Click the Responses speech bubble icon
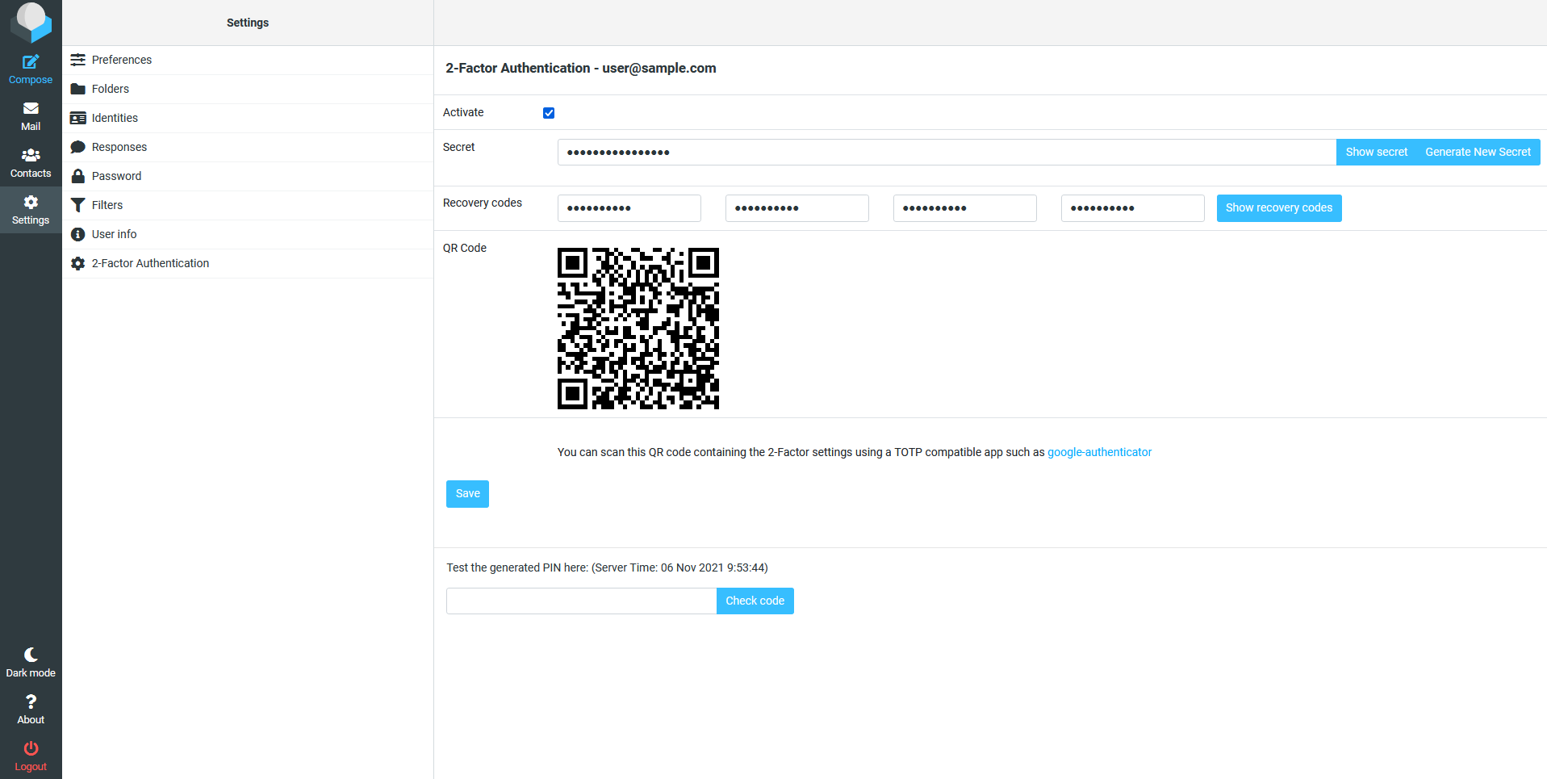The width and height of the screenshot is (1547, 779). pyautogui.click(x=78, y=147)
